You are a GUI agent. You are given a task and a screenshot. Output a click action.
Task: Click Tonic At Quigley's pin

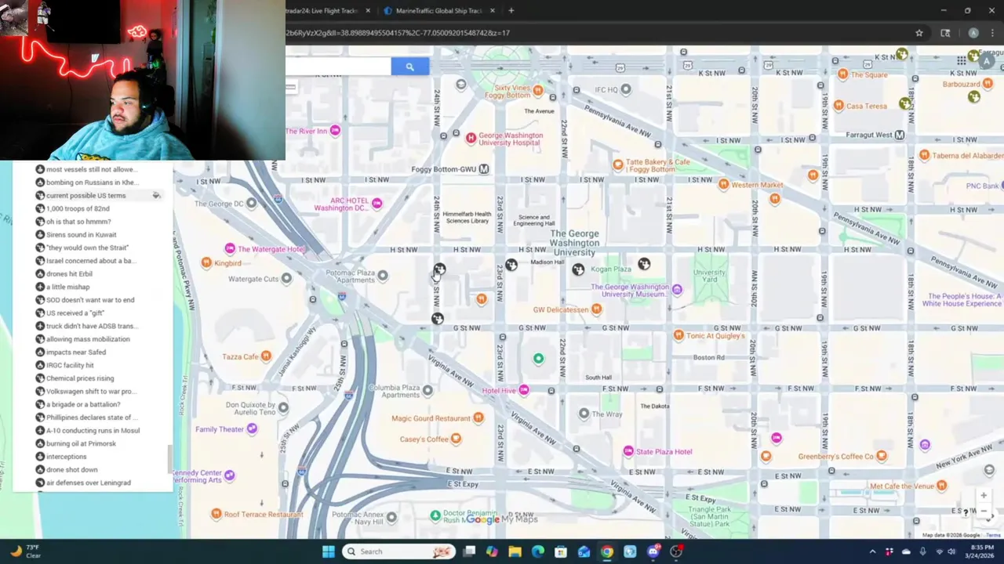click(678, 335)
